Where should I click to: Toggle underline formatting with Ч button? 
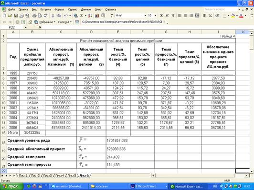(x=173, y=16)
